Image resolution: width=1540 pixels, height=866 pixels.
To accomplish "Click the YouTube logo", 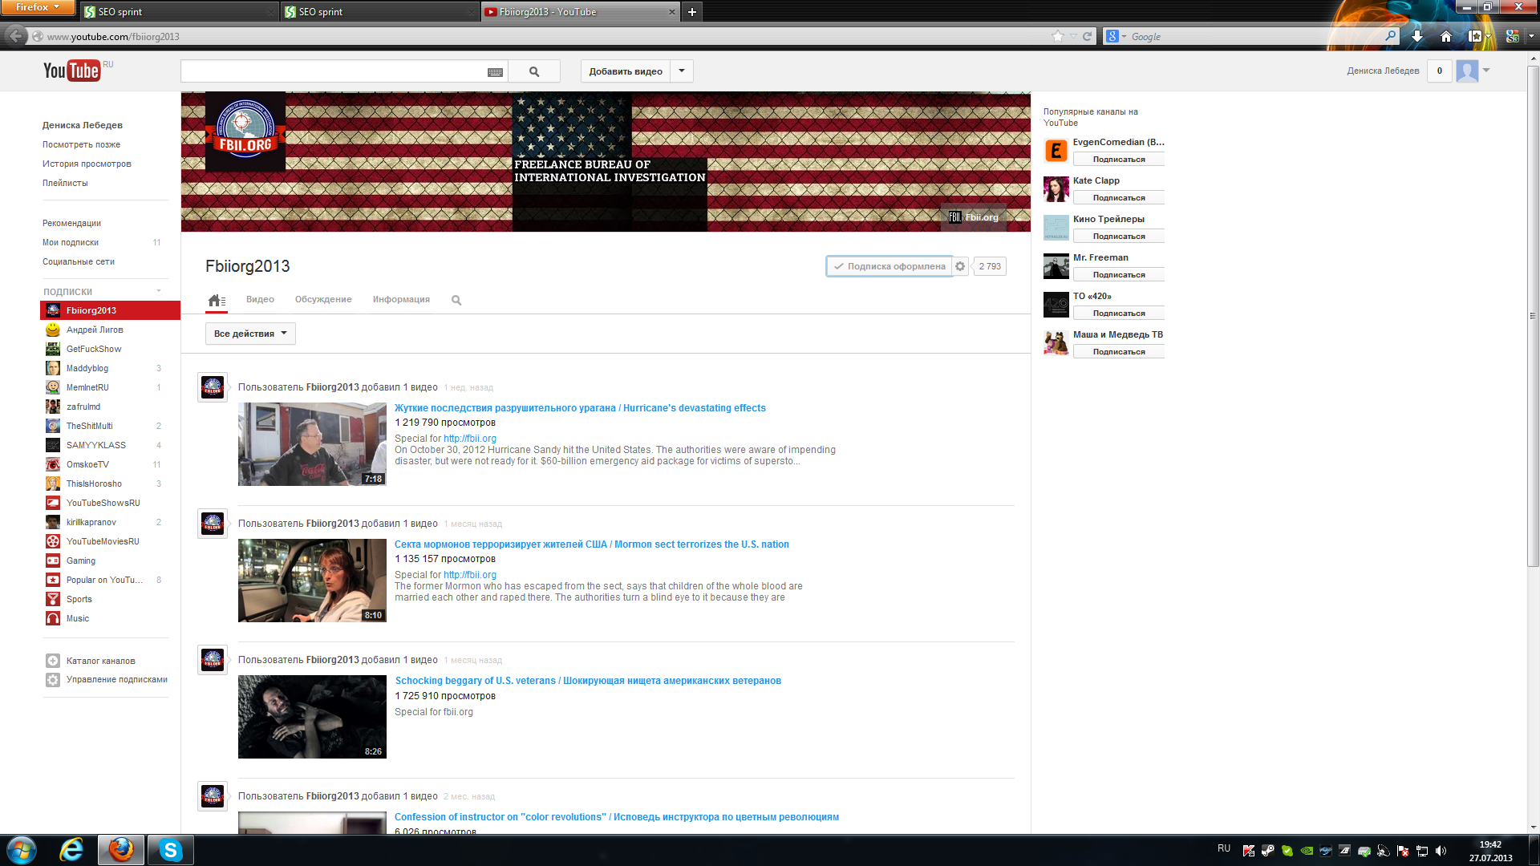I will [71, 71].
